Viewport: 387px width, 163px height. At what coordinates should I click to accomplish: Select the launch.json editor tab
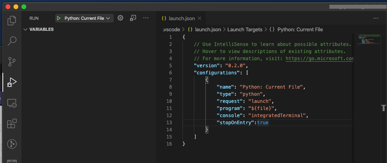click(182, 18)
